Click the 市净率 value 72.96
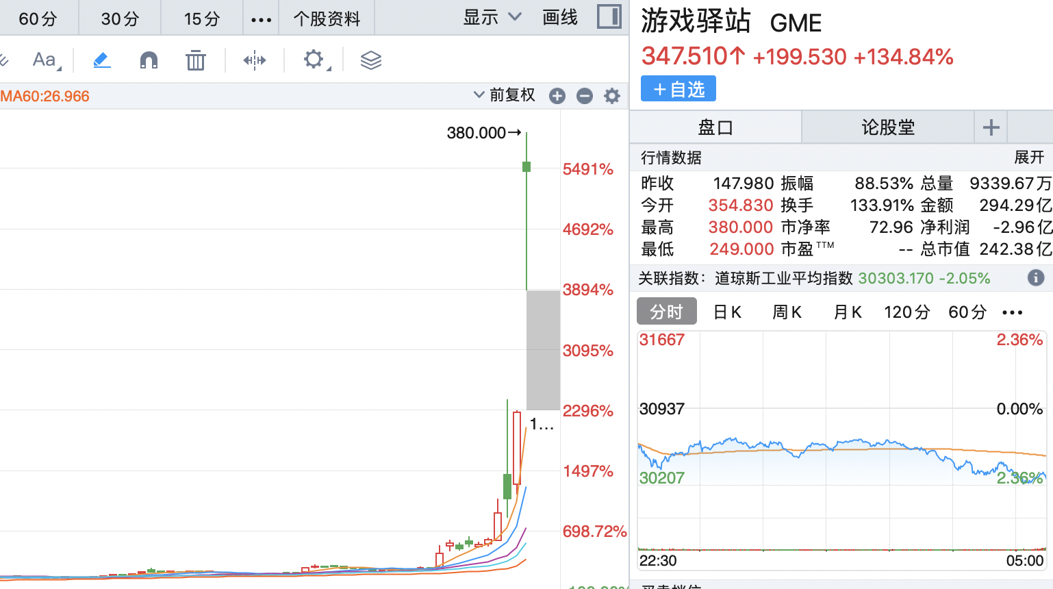 coord(891,227)
